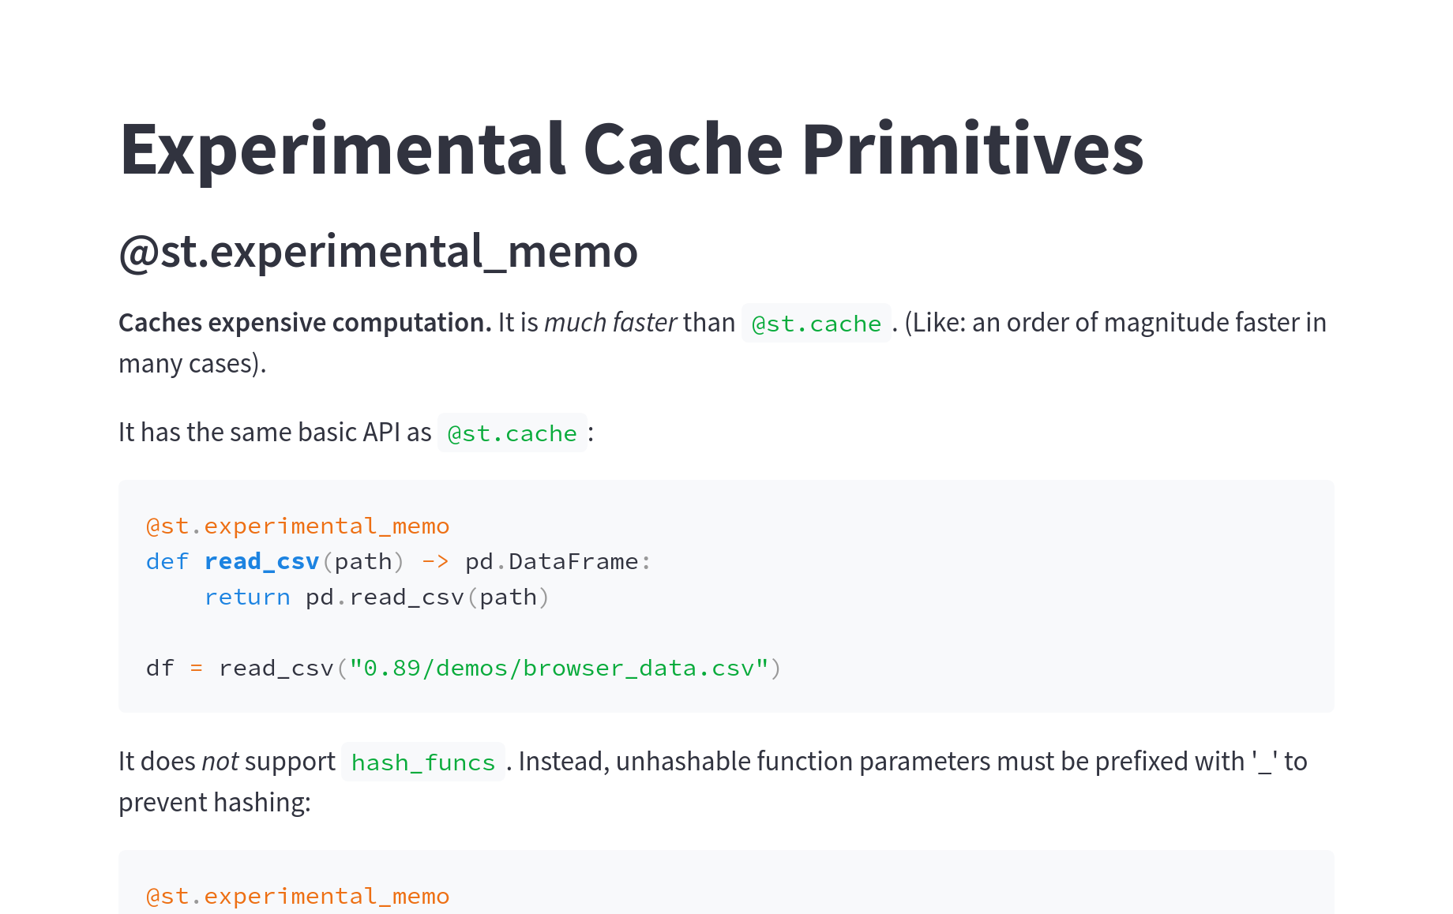Click the first @st.cache inline code snippet
This screenshot has width=1453, height=914.
(816, 324)
